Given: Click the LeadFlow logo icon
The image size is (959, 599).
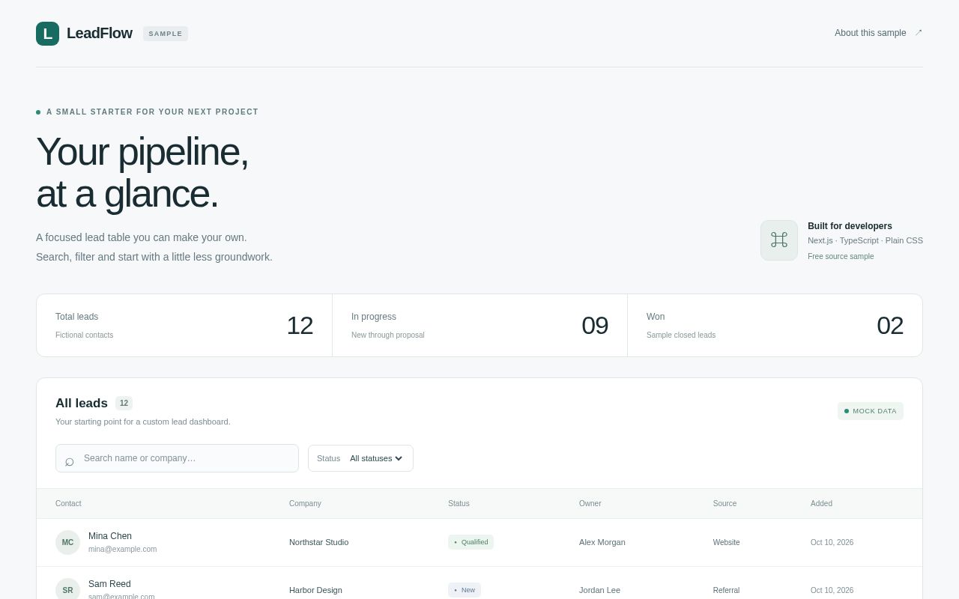Looking at the screenshot, I should coord(47,34).
